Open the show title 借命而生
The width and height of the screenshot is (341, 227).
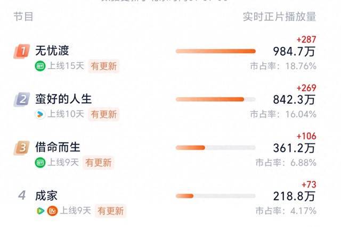(x=58, y=147)
